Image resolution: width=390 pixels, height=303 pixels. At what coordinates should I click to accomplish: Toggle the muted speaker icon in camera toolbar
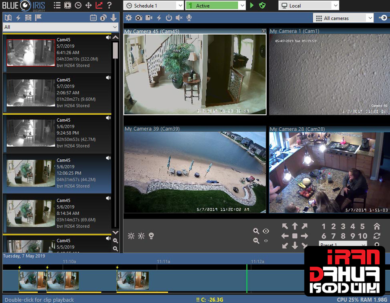tap(179, 18)
